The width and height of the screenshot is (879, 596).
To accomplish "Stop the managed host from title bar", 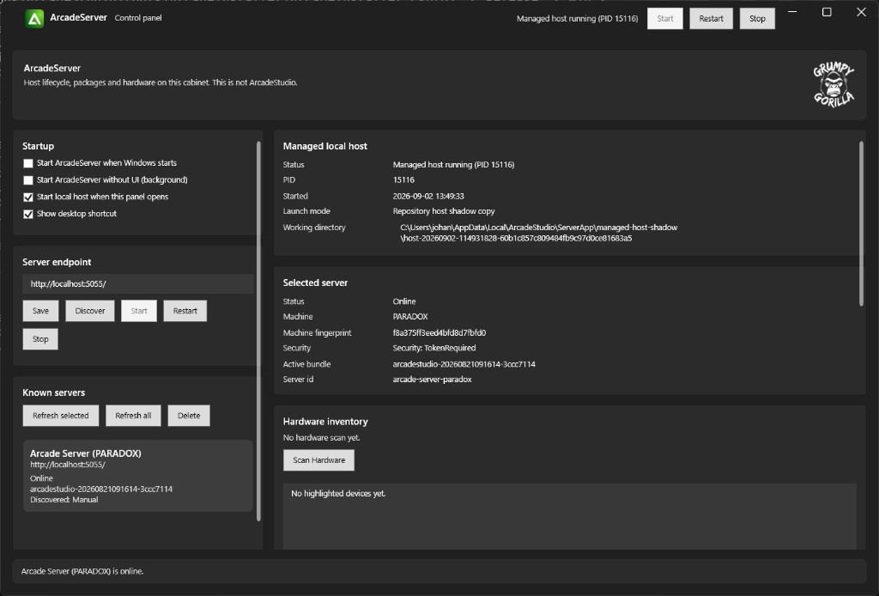I will (757, 19).
